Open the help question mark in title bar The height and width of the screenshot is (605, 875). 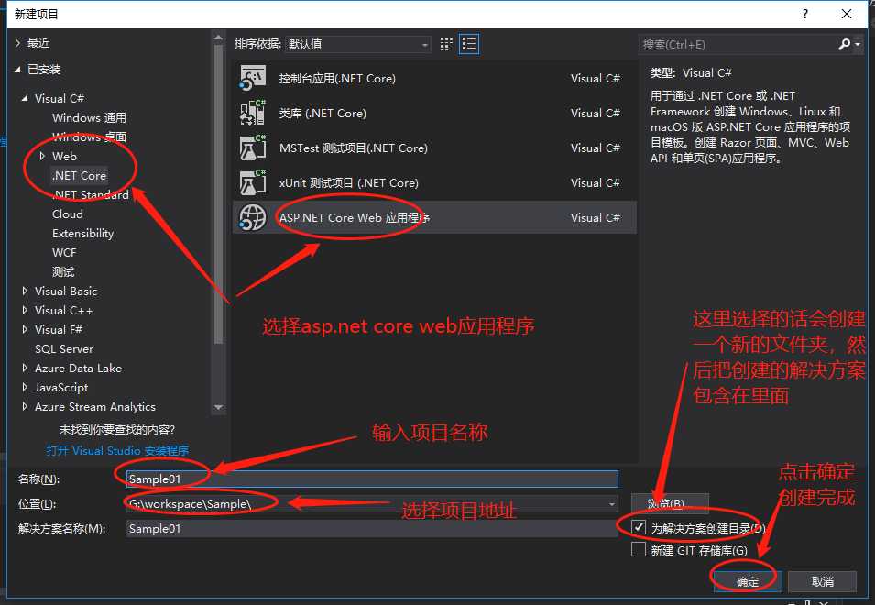coord(804,14)
